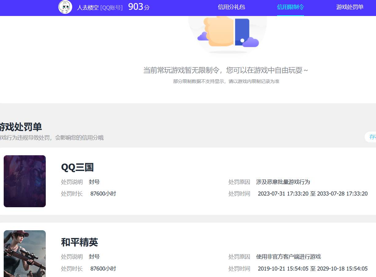Click the [QQ账号] label
Viewport: 376px width, 277px height.
(112, 8)
